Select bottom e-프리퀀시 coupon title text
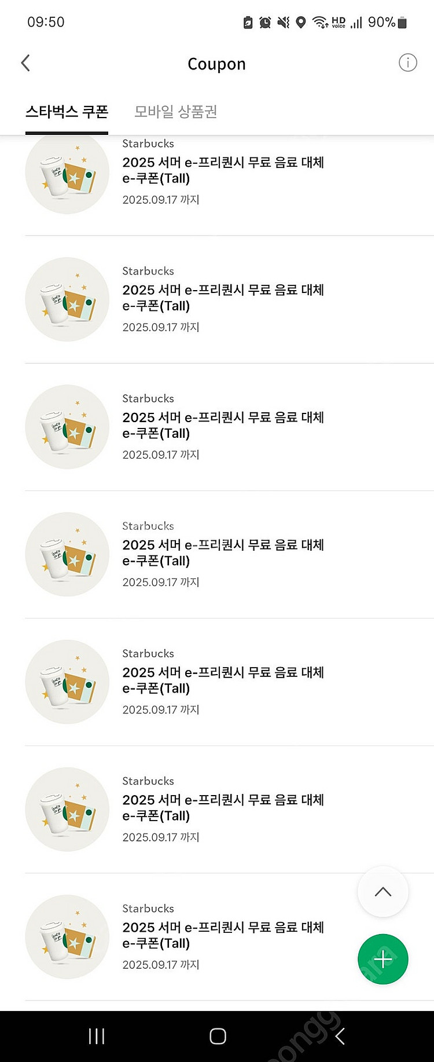This screenshot has width=434, height=1062. tap(223, 935)
